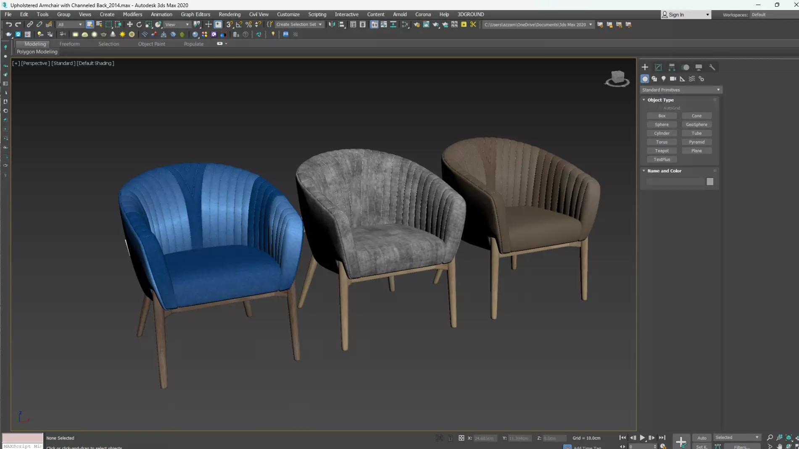Viewport: 799px width, 449px height.
Task: Select the Helpers category icon
Action: coord(682,79)
